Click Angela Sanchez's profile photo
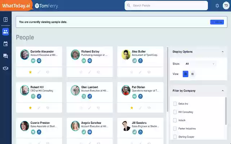This screenshot has height=144, width=231. [75, 126]
